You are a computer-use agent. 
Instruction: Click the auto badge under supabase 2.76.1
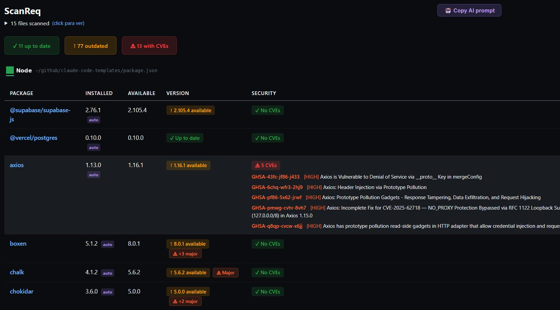[94, 120]
